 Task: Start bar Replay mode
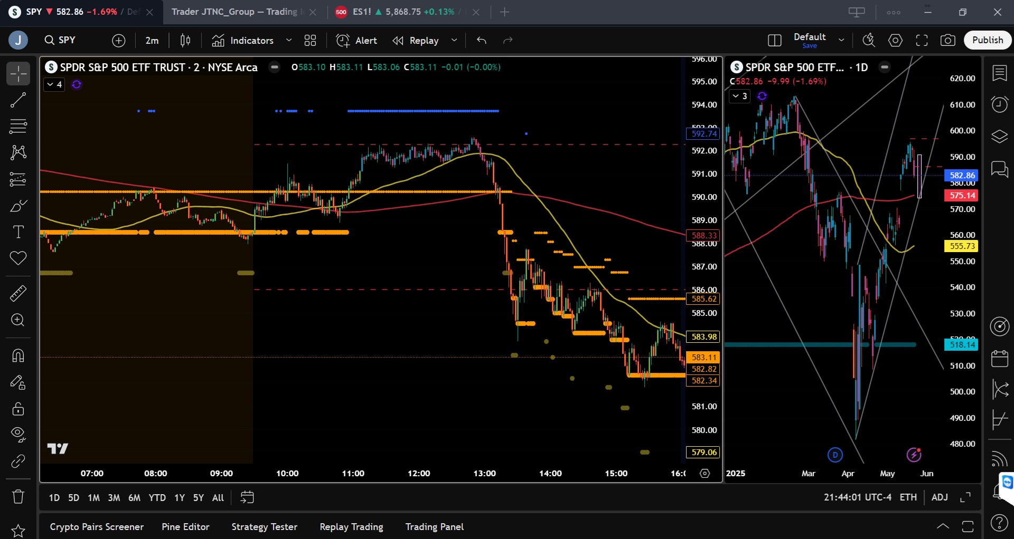[x=416, y=40]
